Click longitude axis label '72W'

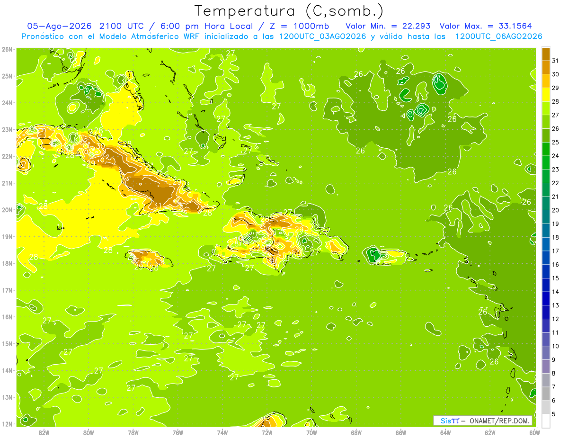pos(267,432)
